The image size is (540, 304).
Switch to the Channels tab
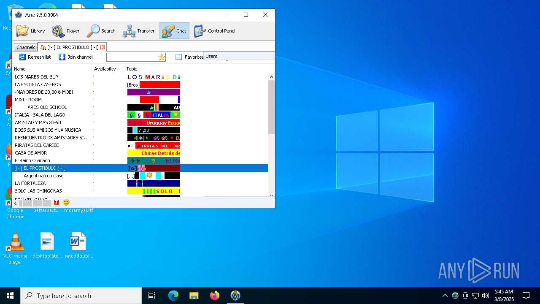(26, 47)
